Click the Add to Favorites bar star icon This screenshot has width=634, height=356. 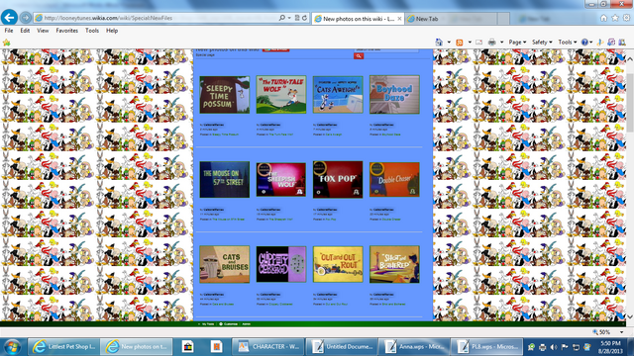tap(7, 43)
